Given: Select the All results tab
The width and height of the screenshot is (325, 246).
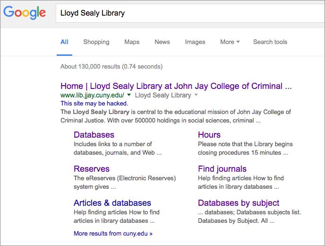Looking at the screenshot, I should (64, 42).
